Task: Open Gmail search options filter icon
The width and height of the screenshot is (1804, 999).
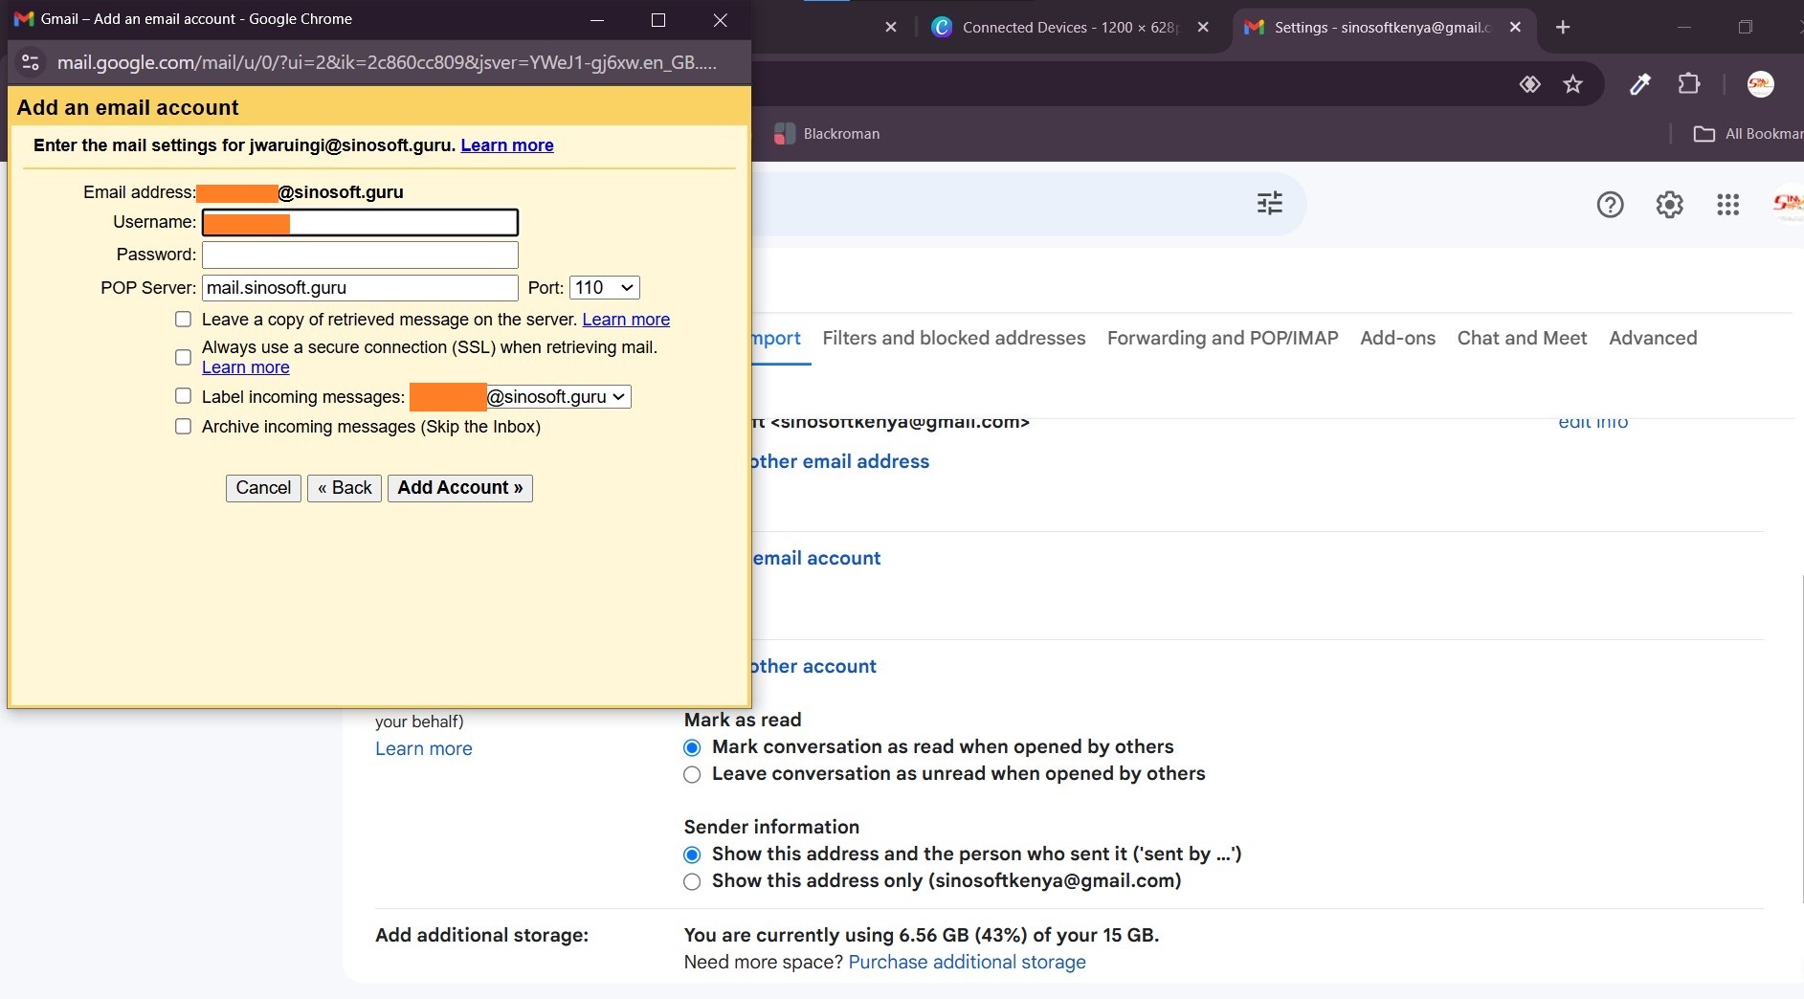Action: pos(1270,203)
